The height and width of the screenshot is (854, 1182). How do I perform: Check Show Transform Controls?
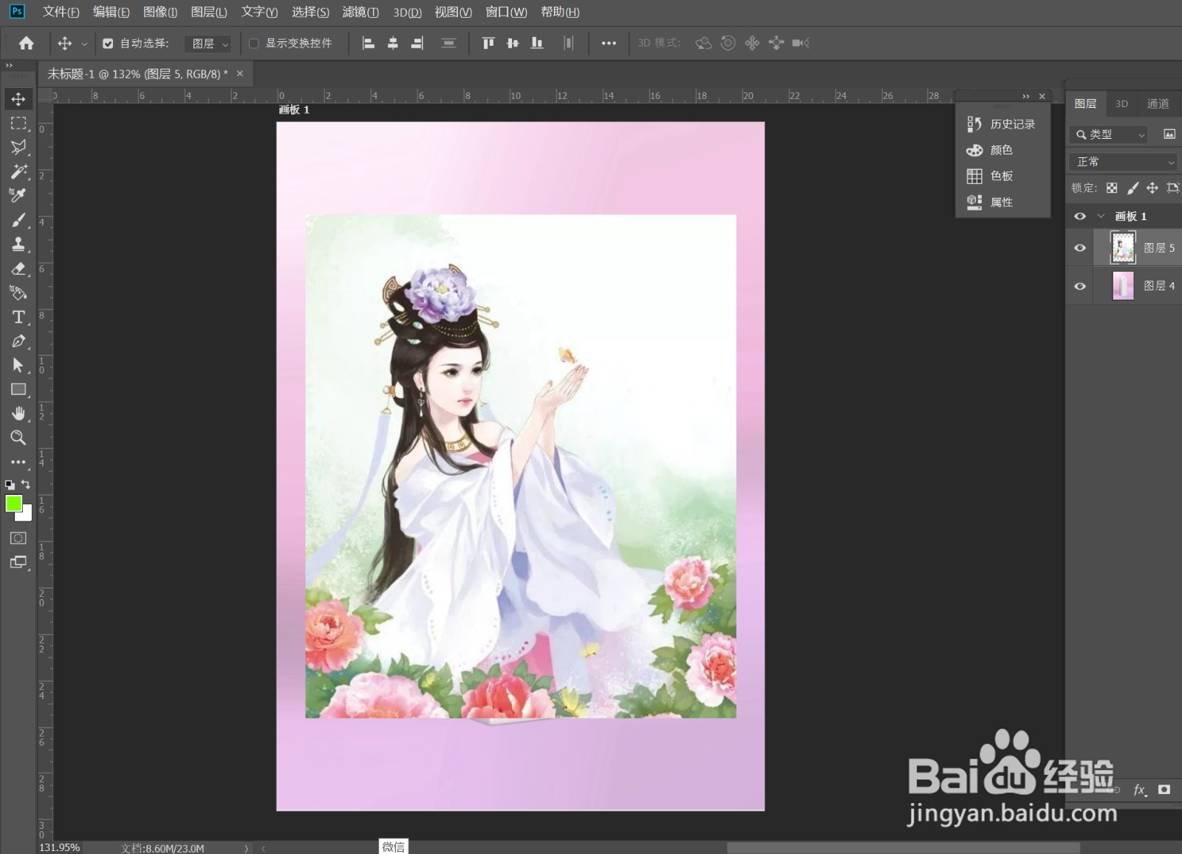pos(254,44)
